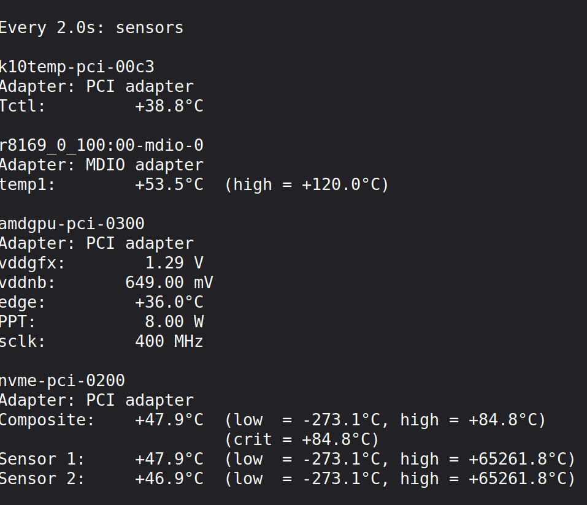Click the high = +120.0°C limit text
This screenshot has width=587, height=505.
click(307, 185)
